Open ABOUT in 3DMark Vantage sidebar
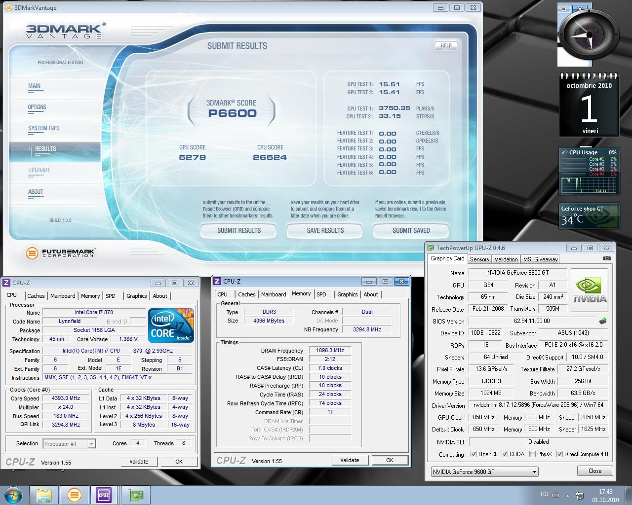 (x=36, y=192)
